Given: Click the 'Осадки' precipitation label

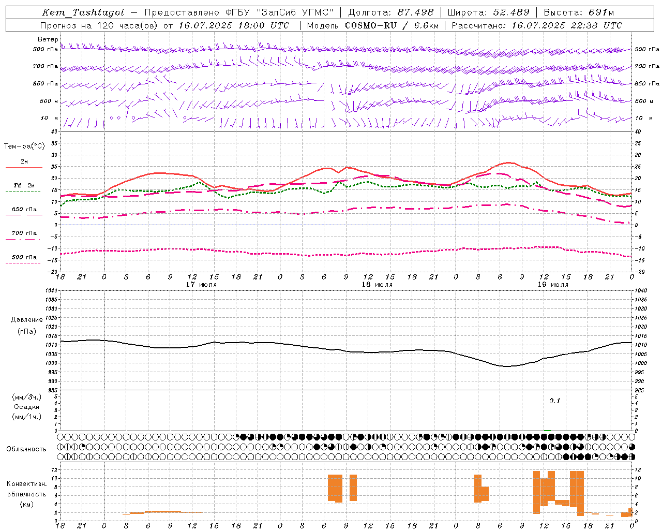Looking at the screenshot, I should click(x=27, y=407).
